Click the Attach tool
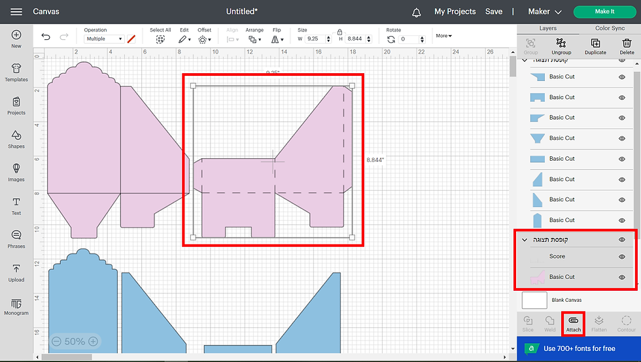 [x=574, y=324]
